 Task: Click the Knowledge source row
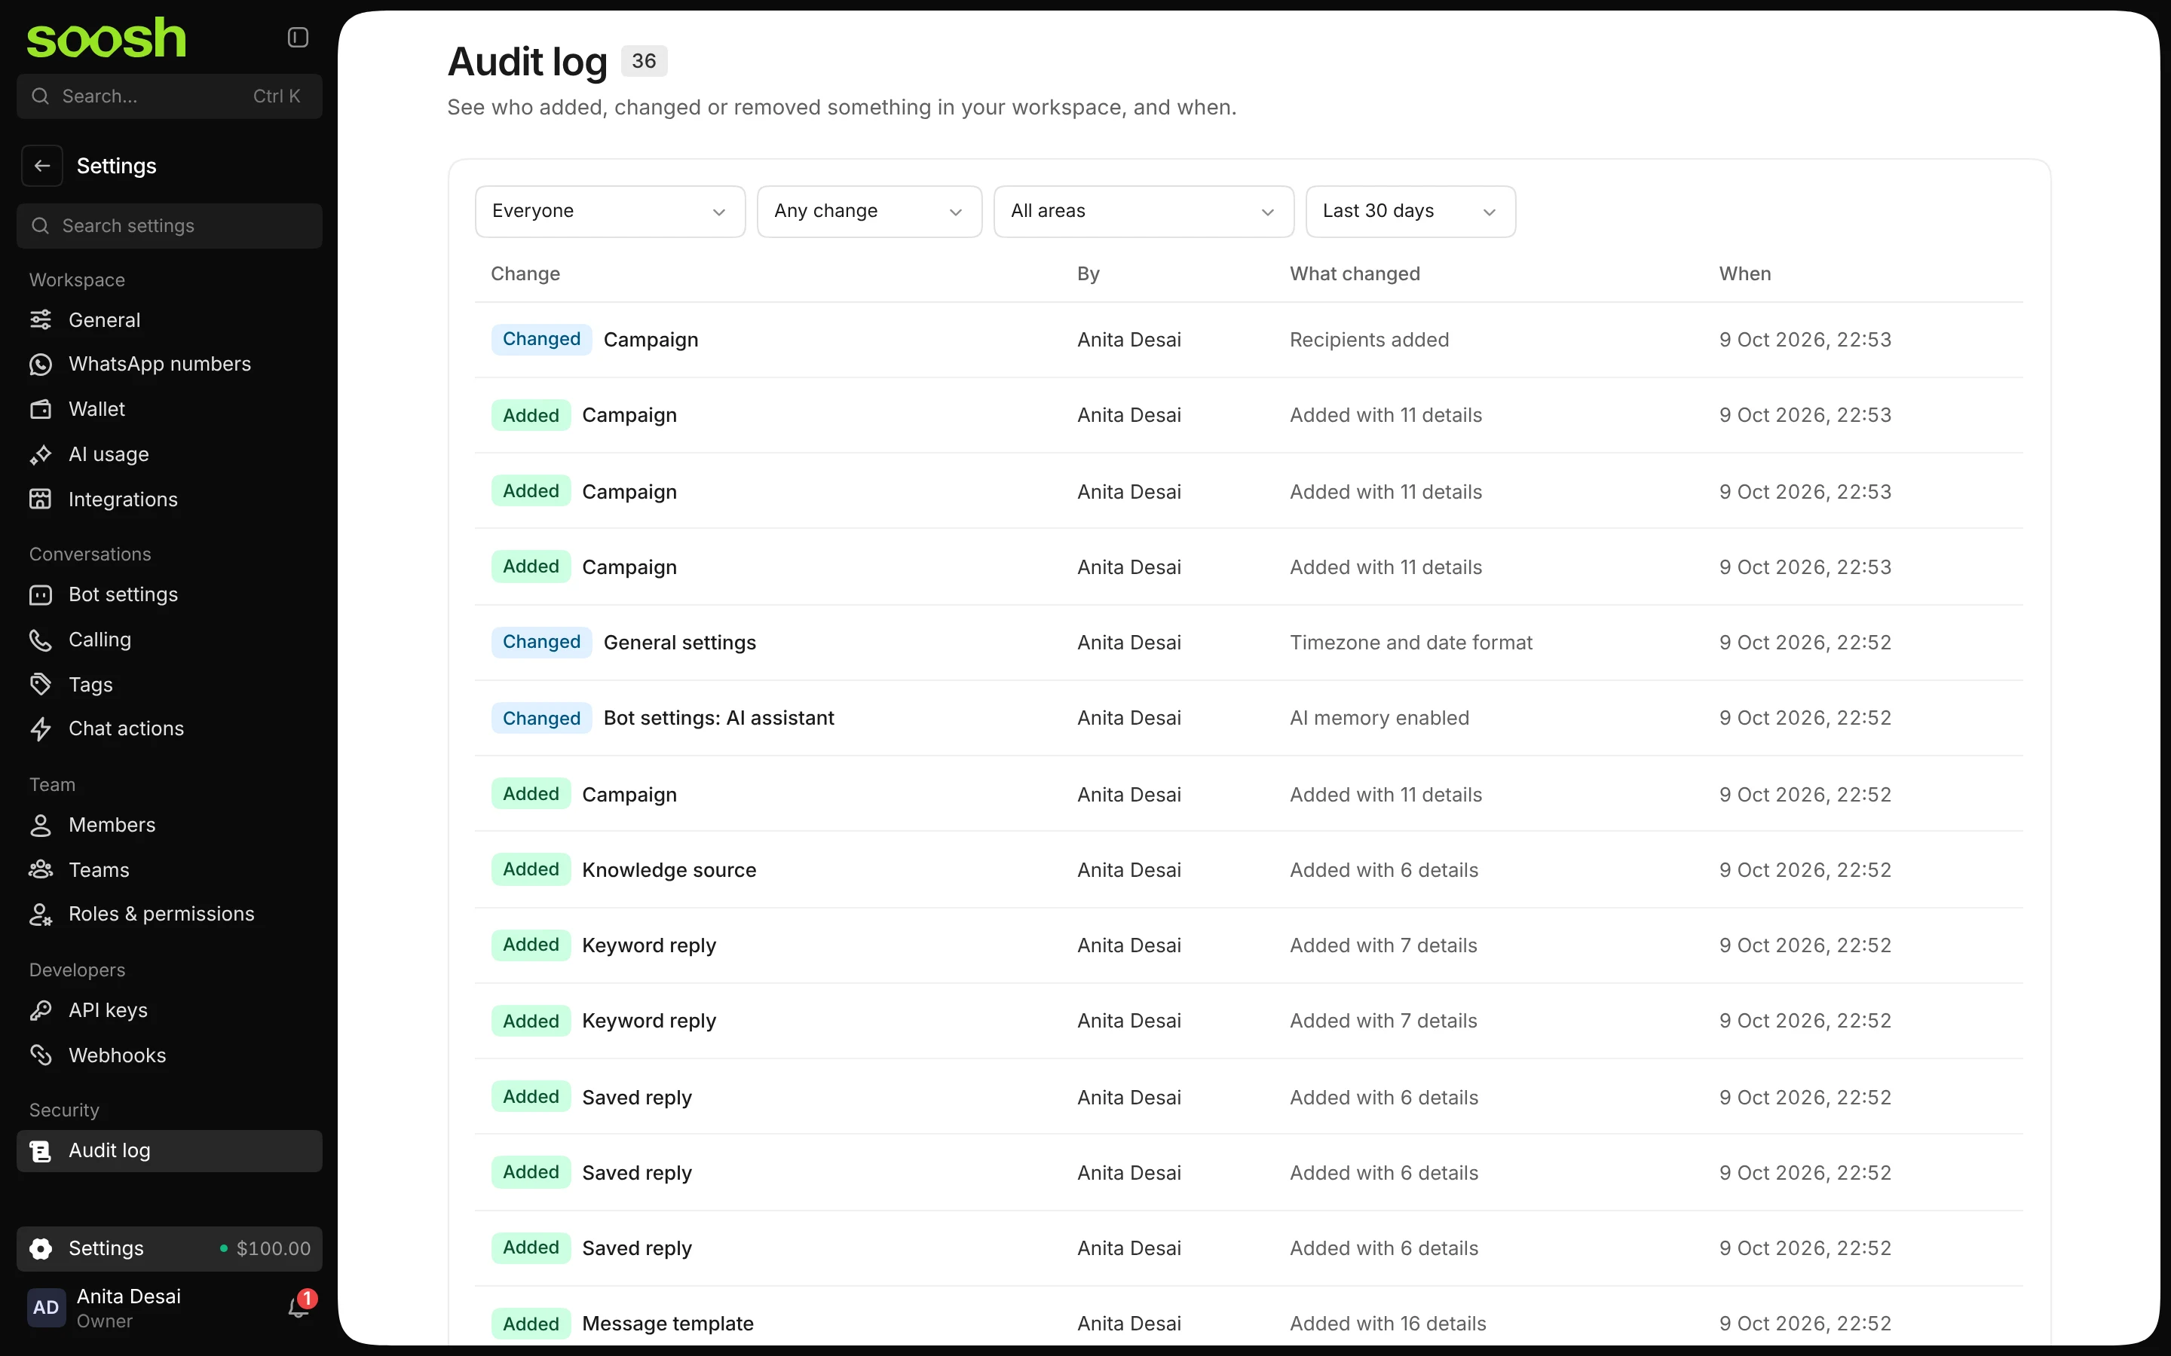coord(1249,870)
